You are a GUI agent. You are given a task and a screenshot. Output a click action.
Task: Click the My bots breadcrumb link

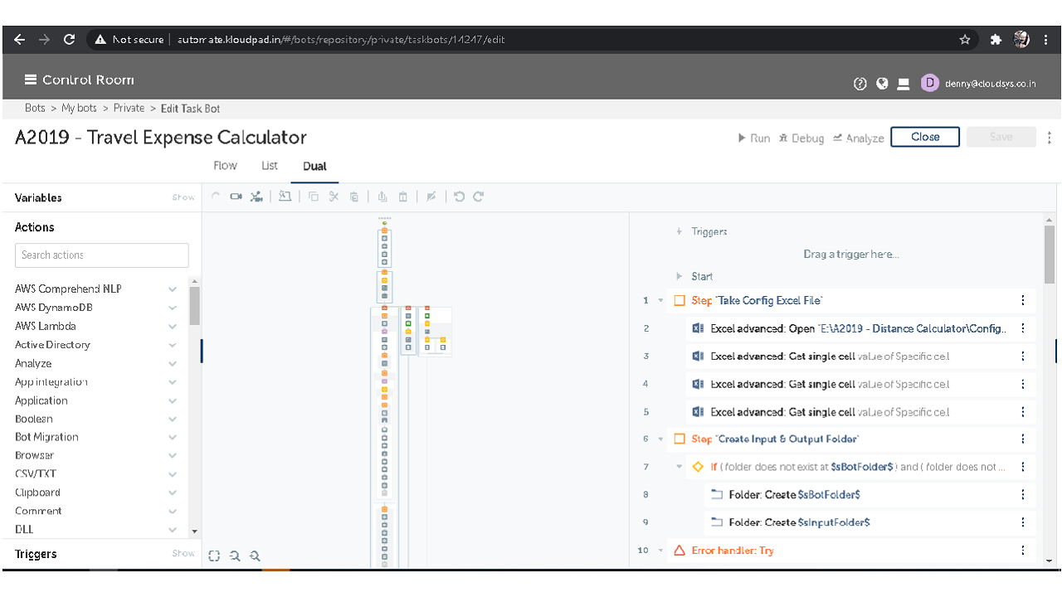(79, 109)
